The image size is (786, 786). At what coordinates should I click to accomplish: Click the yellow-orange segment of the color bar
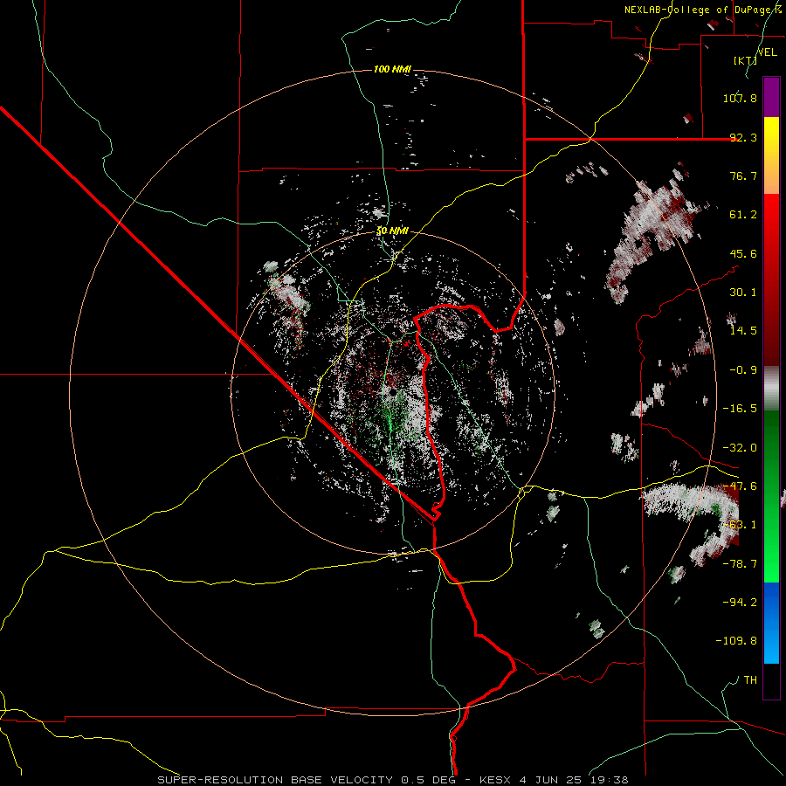pyautogui.click(x=771, y=155)
